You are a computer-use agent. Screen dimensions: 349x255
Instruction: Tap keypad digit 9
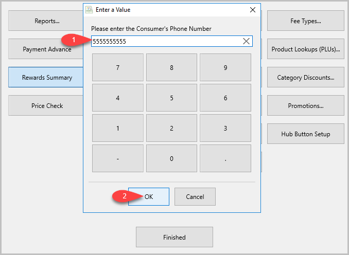pyautogui.click(x=225, y=67)
